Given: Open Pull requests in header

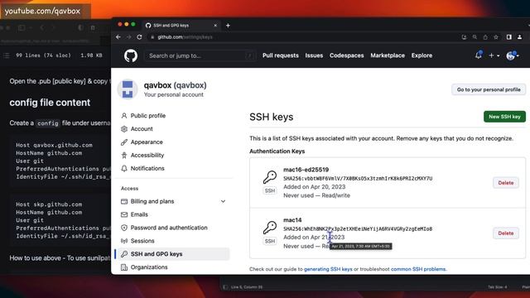Looking at the screenshot, I should point(281,55).
